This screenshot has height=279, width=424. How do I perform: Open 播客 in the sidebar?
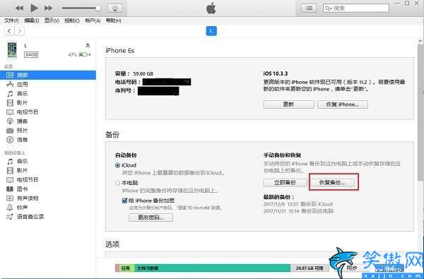(x=22, y=121)
